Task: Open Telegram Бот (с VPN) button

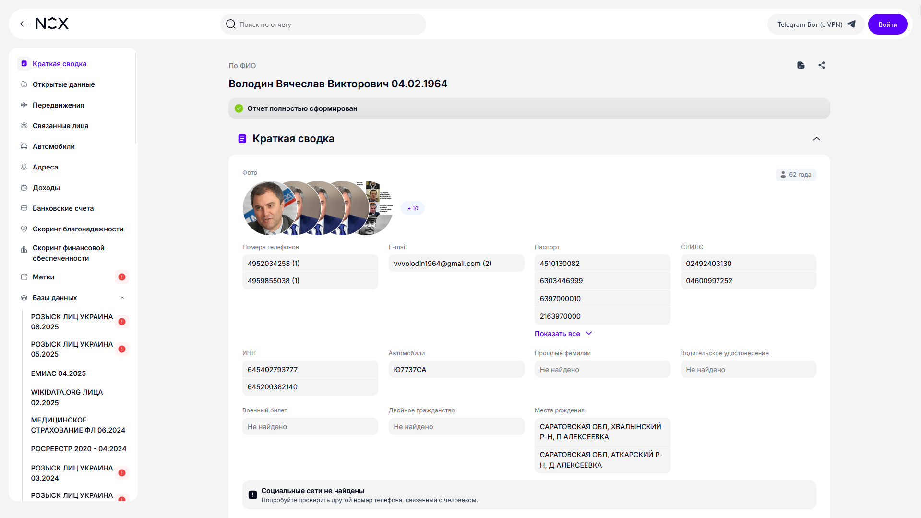Action: tap(816, 24)
